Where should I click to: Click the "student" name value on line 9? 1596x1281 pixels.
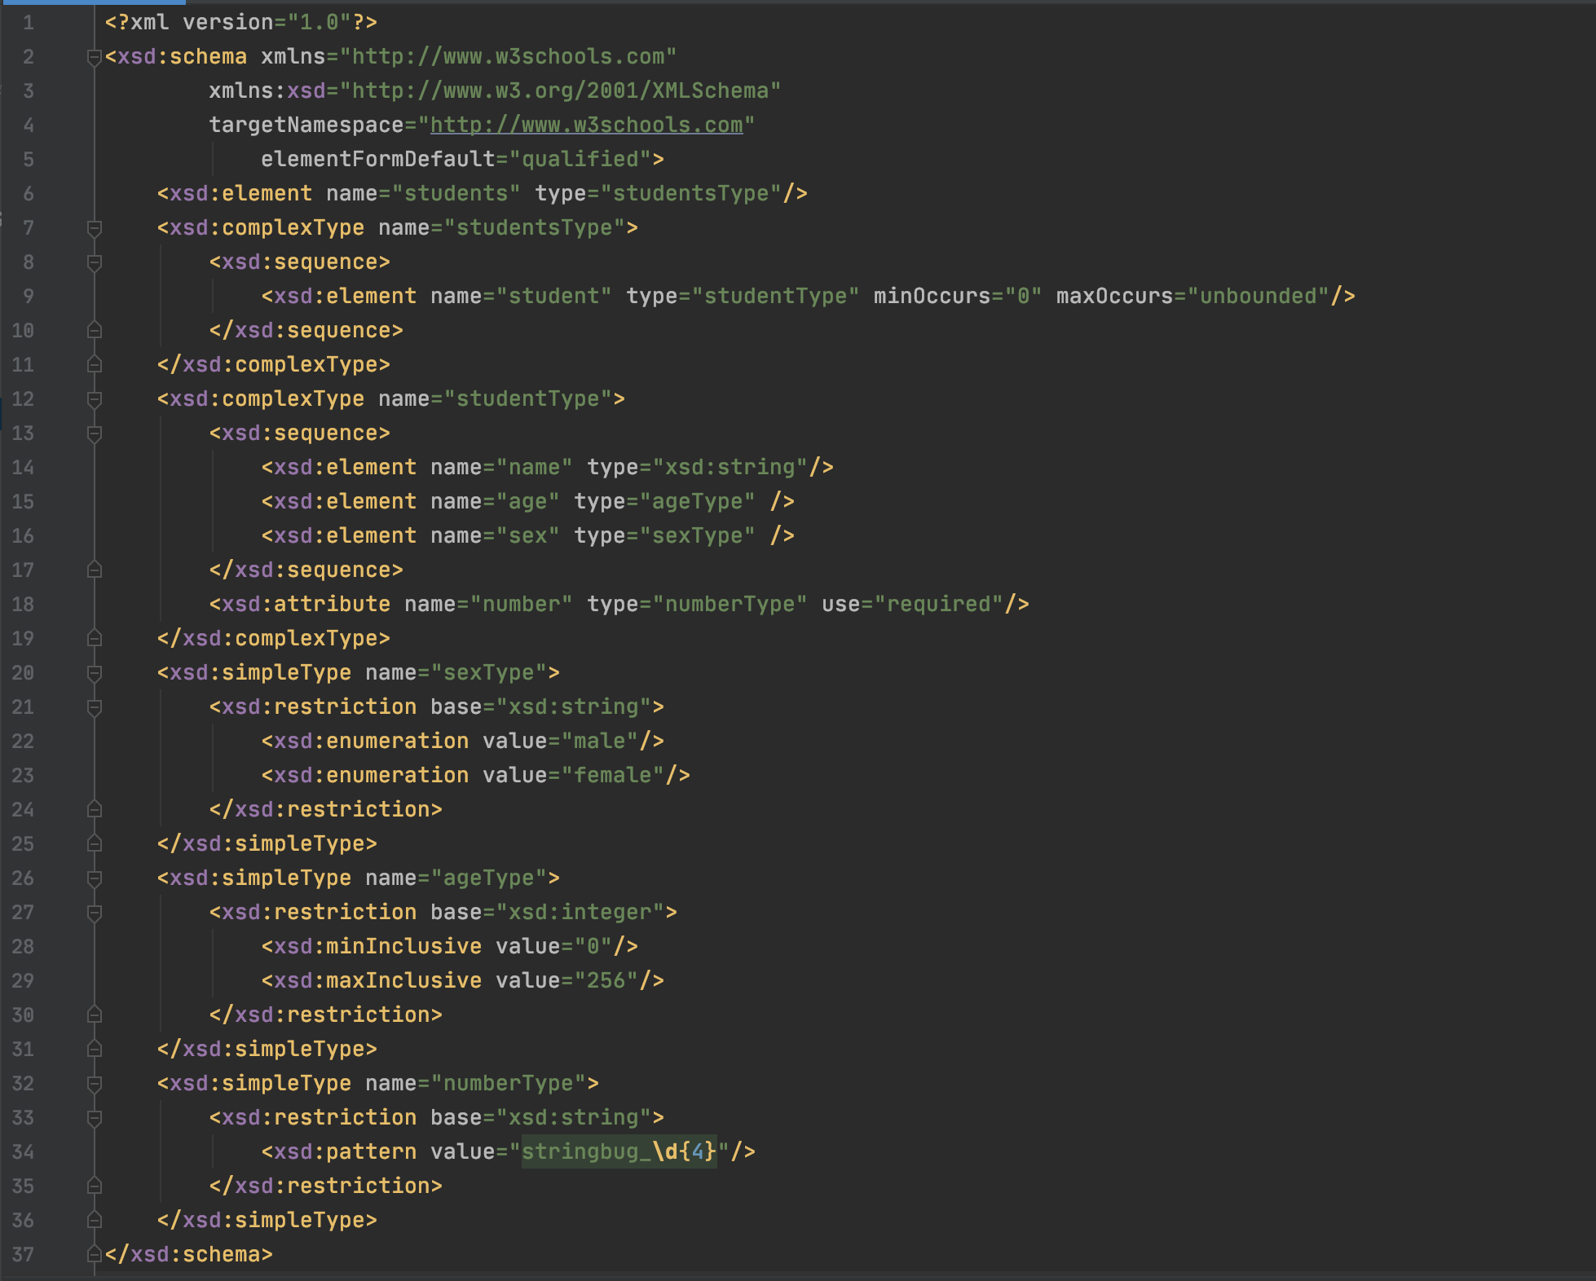click(554, 297)
